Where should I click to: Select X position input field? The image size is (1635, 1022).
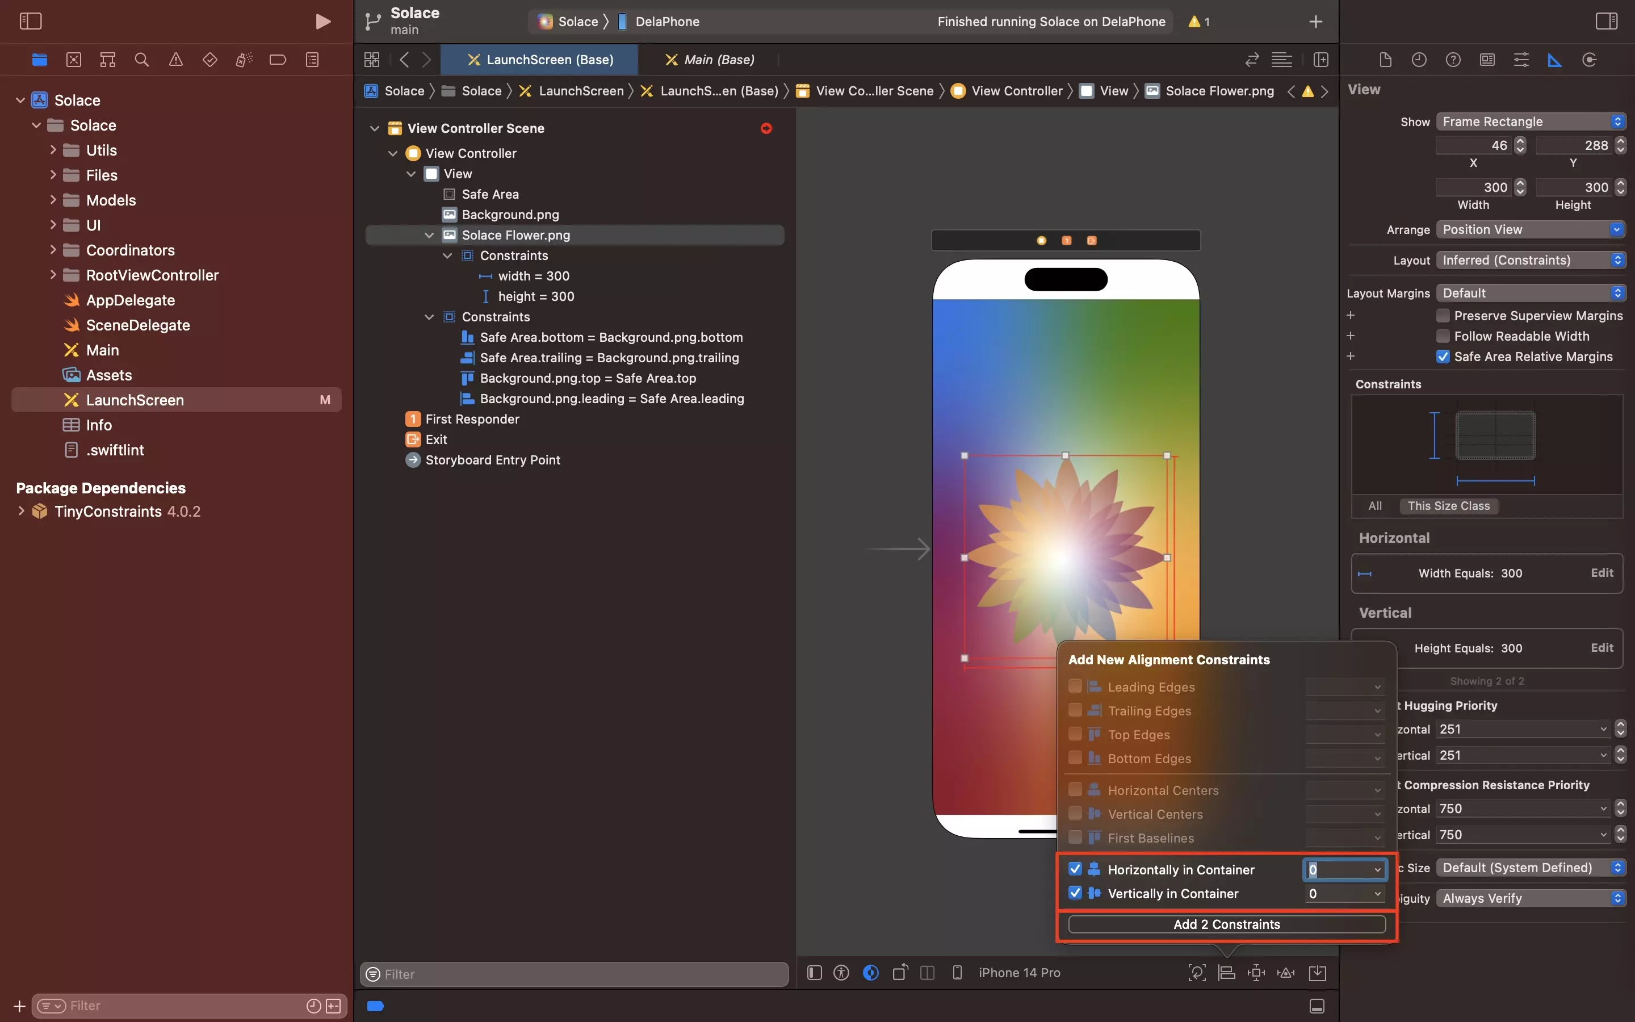coord(1474,145)
